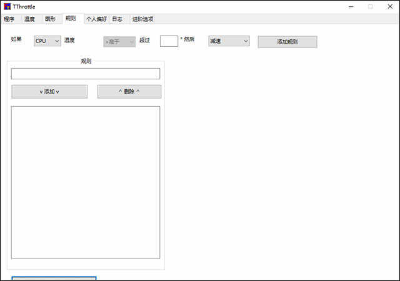Click the 添加规则 button

[287, 42]
